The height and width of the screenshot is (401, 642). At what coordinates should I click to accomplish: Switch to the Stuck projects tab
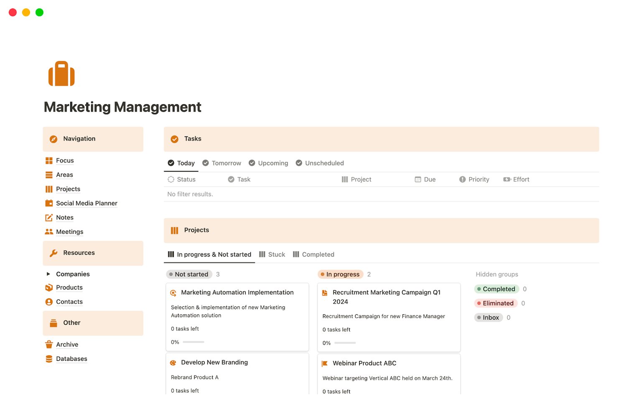272,254
